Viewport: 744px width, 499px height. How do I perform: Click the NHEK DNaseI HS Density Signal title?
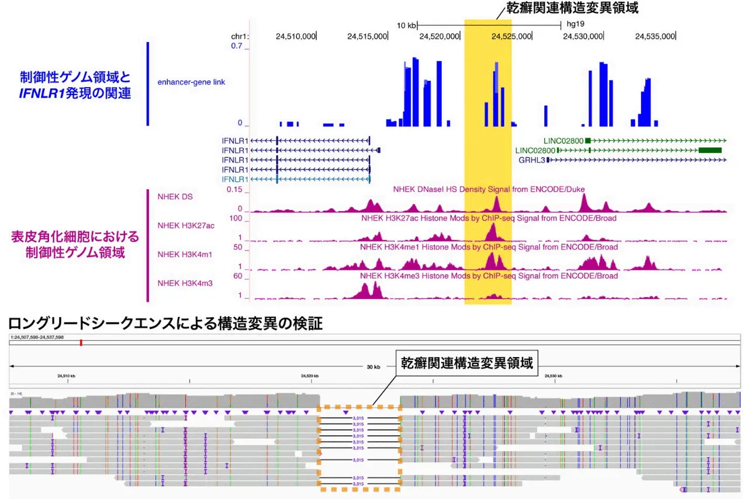coord(489,189)
